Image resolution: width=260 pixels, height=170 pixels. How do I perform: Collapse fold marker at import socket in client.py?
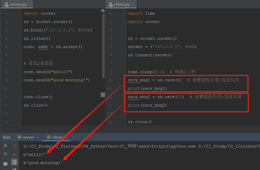(125, 22)
